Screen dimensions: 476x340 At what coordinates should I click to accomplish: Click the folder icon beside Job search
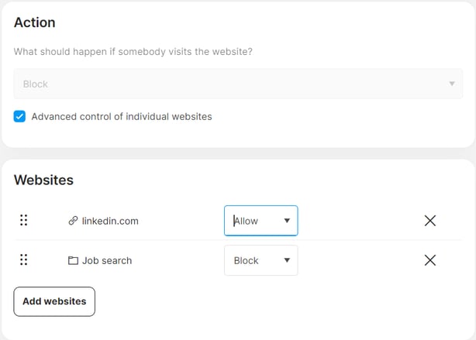coord(74,261)
